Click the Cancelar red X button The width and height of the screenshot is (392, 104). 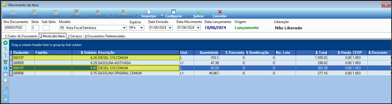pos(220,14)
